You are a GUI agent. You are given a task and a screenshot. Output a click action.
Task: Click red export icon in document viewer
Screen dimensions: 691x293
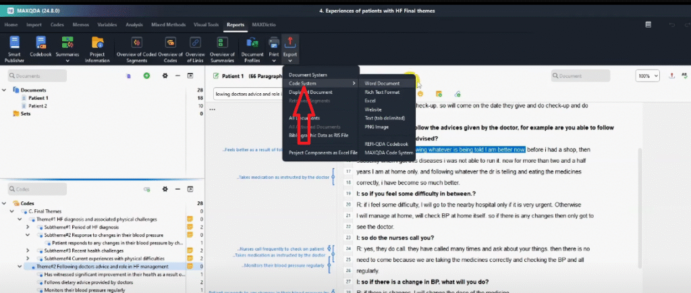pyautogui.click(x=671, y=76)
